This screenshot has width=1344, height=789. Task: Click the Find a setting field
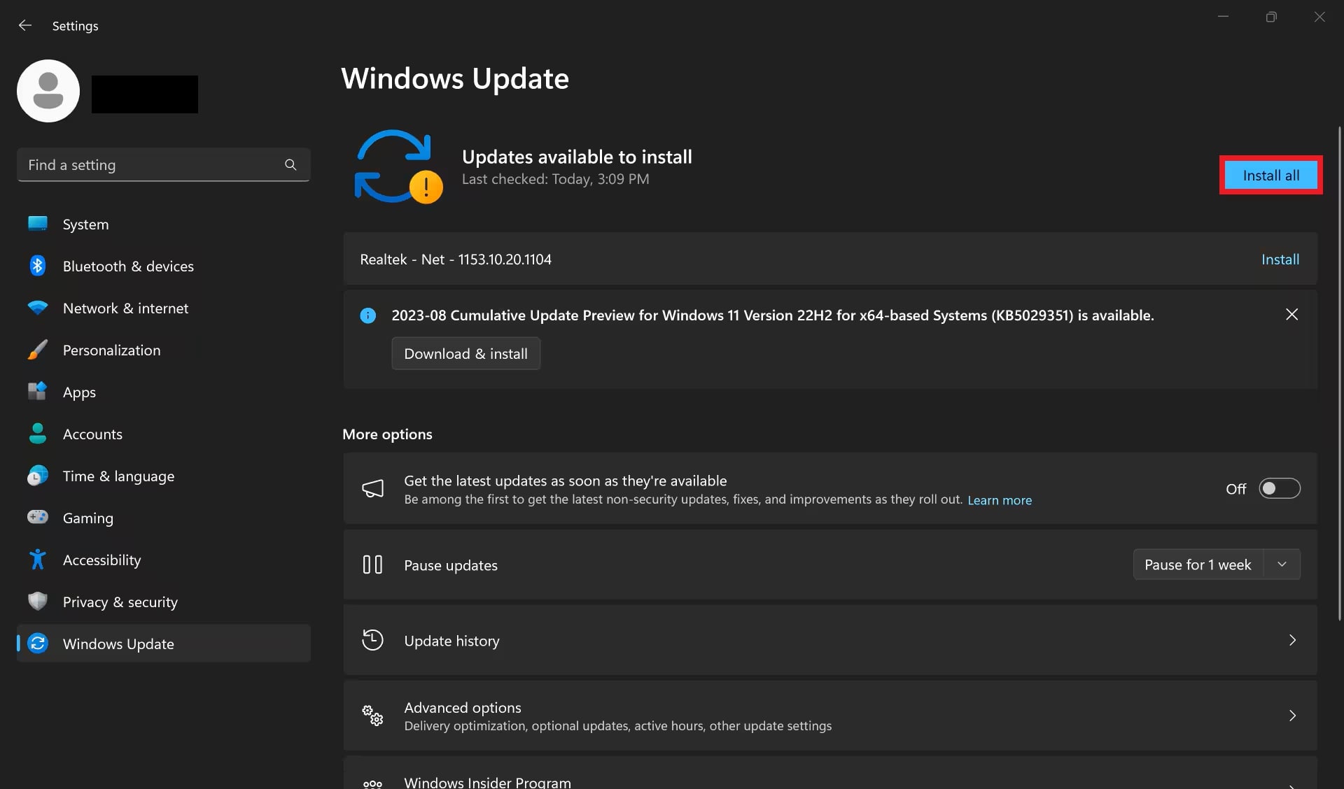(150, 165)
